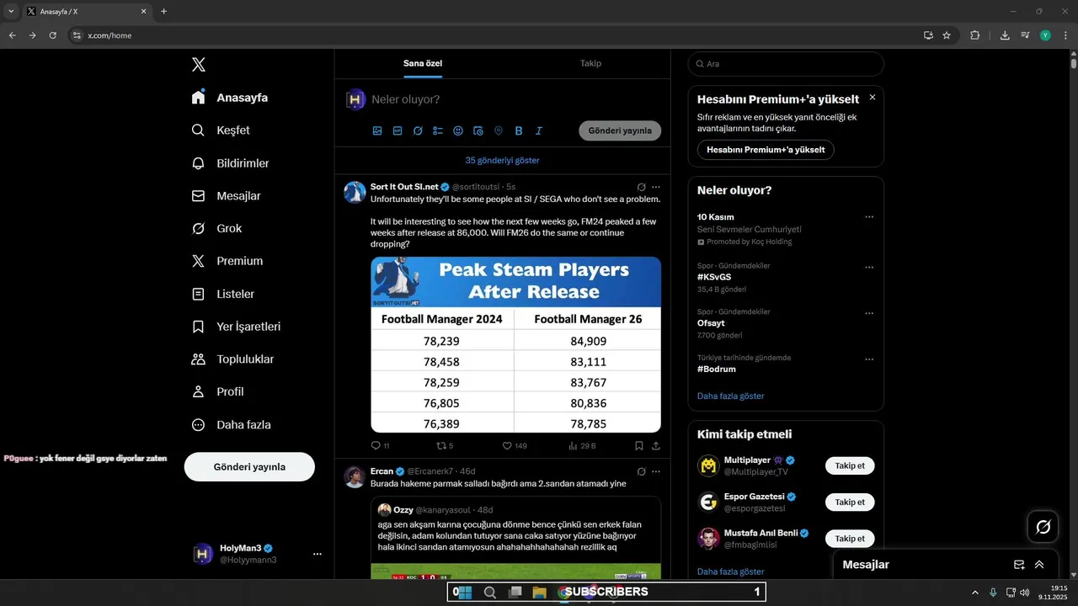
Task: Open emoji picker in composer
Action: tap(458, 130)
